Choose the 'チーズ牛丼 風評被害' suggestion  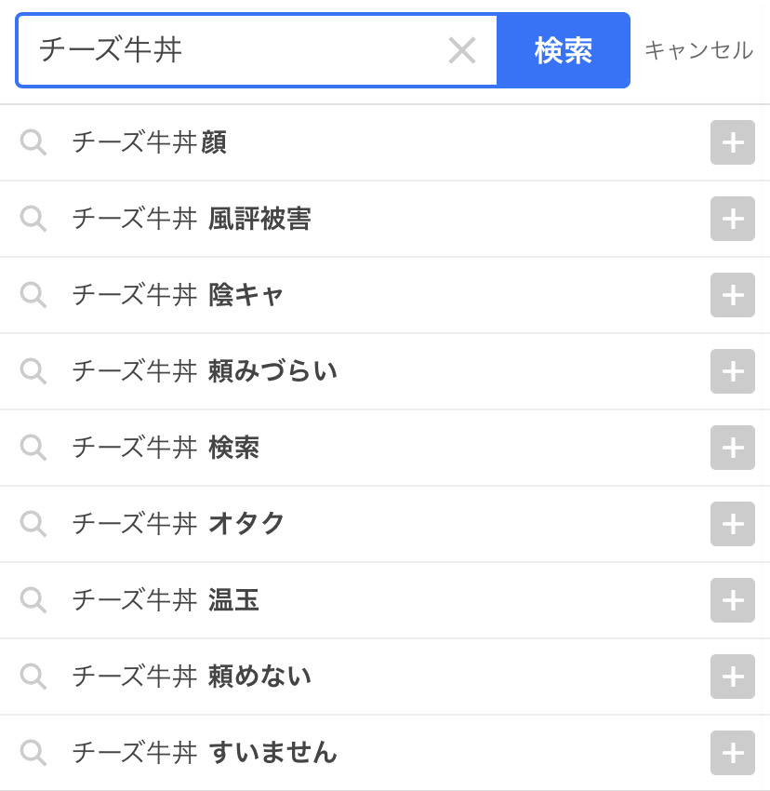coord(192,219)
